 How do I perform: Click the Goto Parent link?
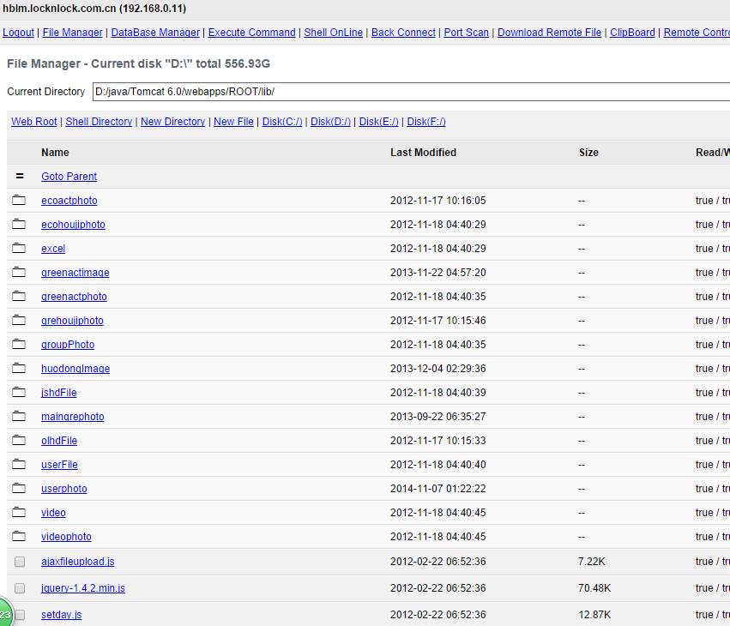tap(69, 177)
